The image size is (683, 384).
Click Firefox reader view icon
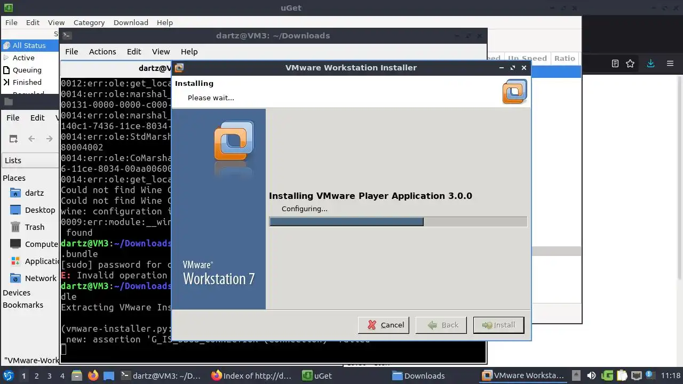(x=615, y=63)
